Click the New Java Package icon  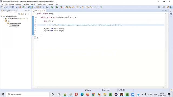pyautogui.click(x=20, y=7)
